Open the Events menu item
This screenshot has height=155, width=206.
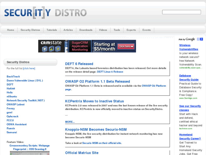(146, 30)
